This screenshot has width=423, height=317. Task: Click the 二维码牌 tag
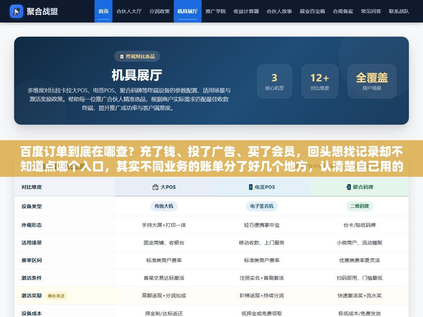click(360, 206)
